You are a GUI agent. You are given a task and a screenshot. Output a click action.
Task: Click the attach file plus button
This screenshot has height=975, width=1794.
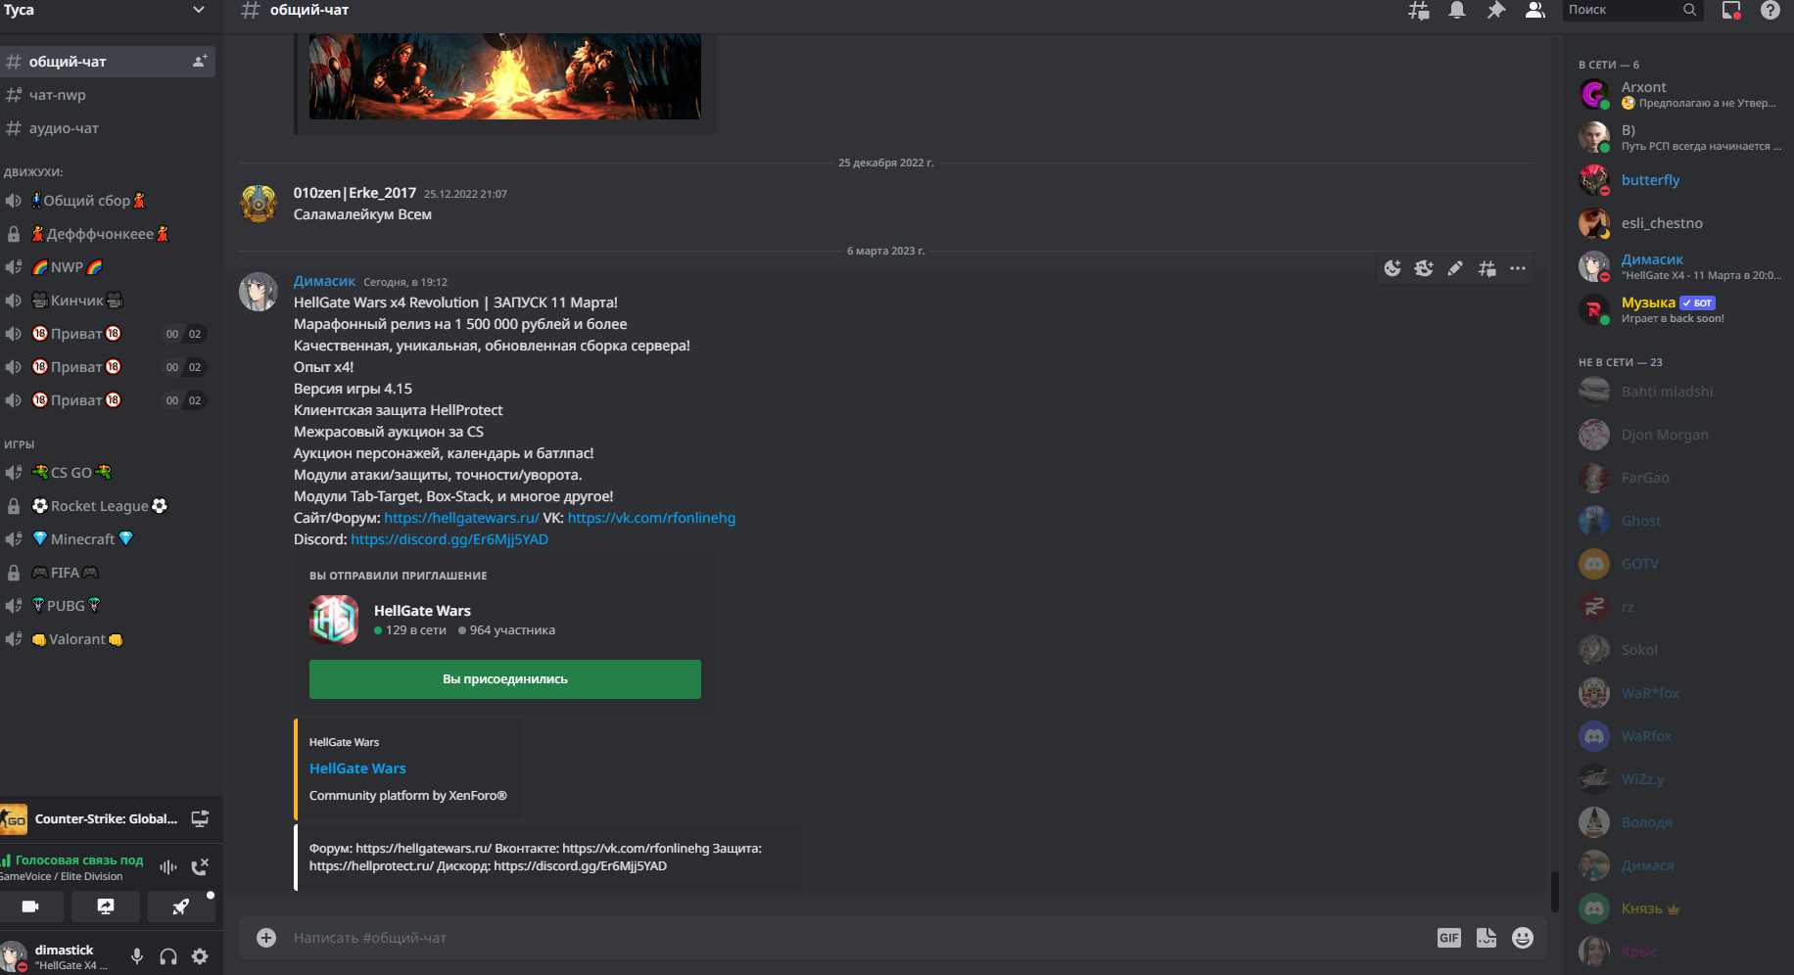point(266,938)
